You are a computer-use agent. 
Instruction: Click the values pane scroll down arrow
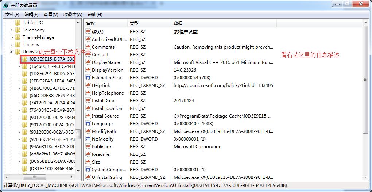[365, 177]
